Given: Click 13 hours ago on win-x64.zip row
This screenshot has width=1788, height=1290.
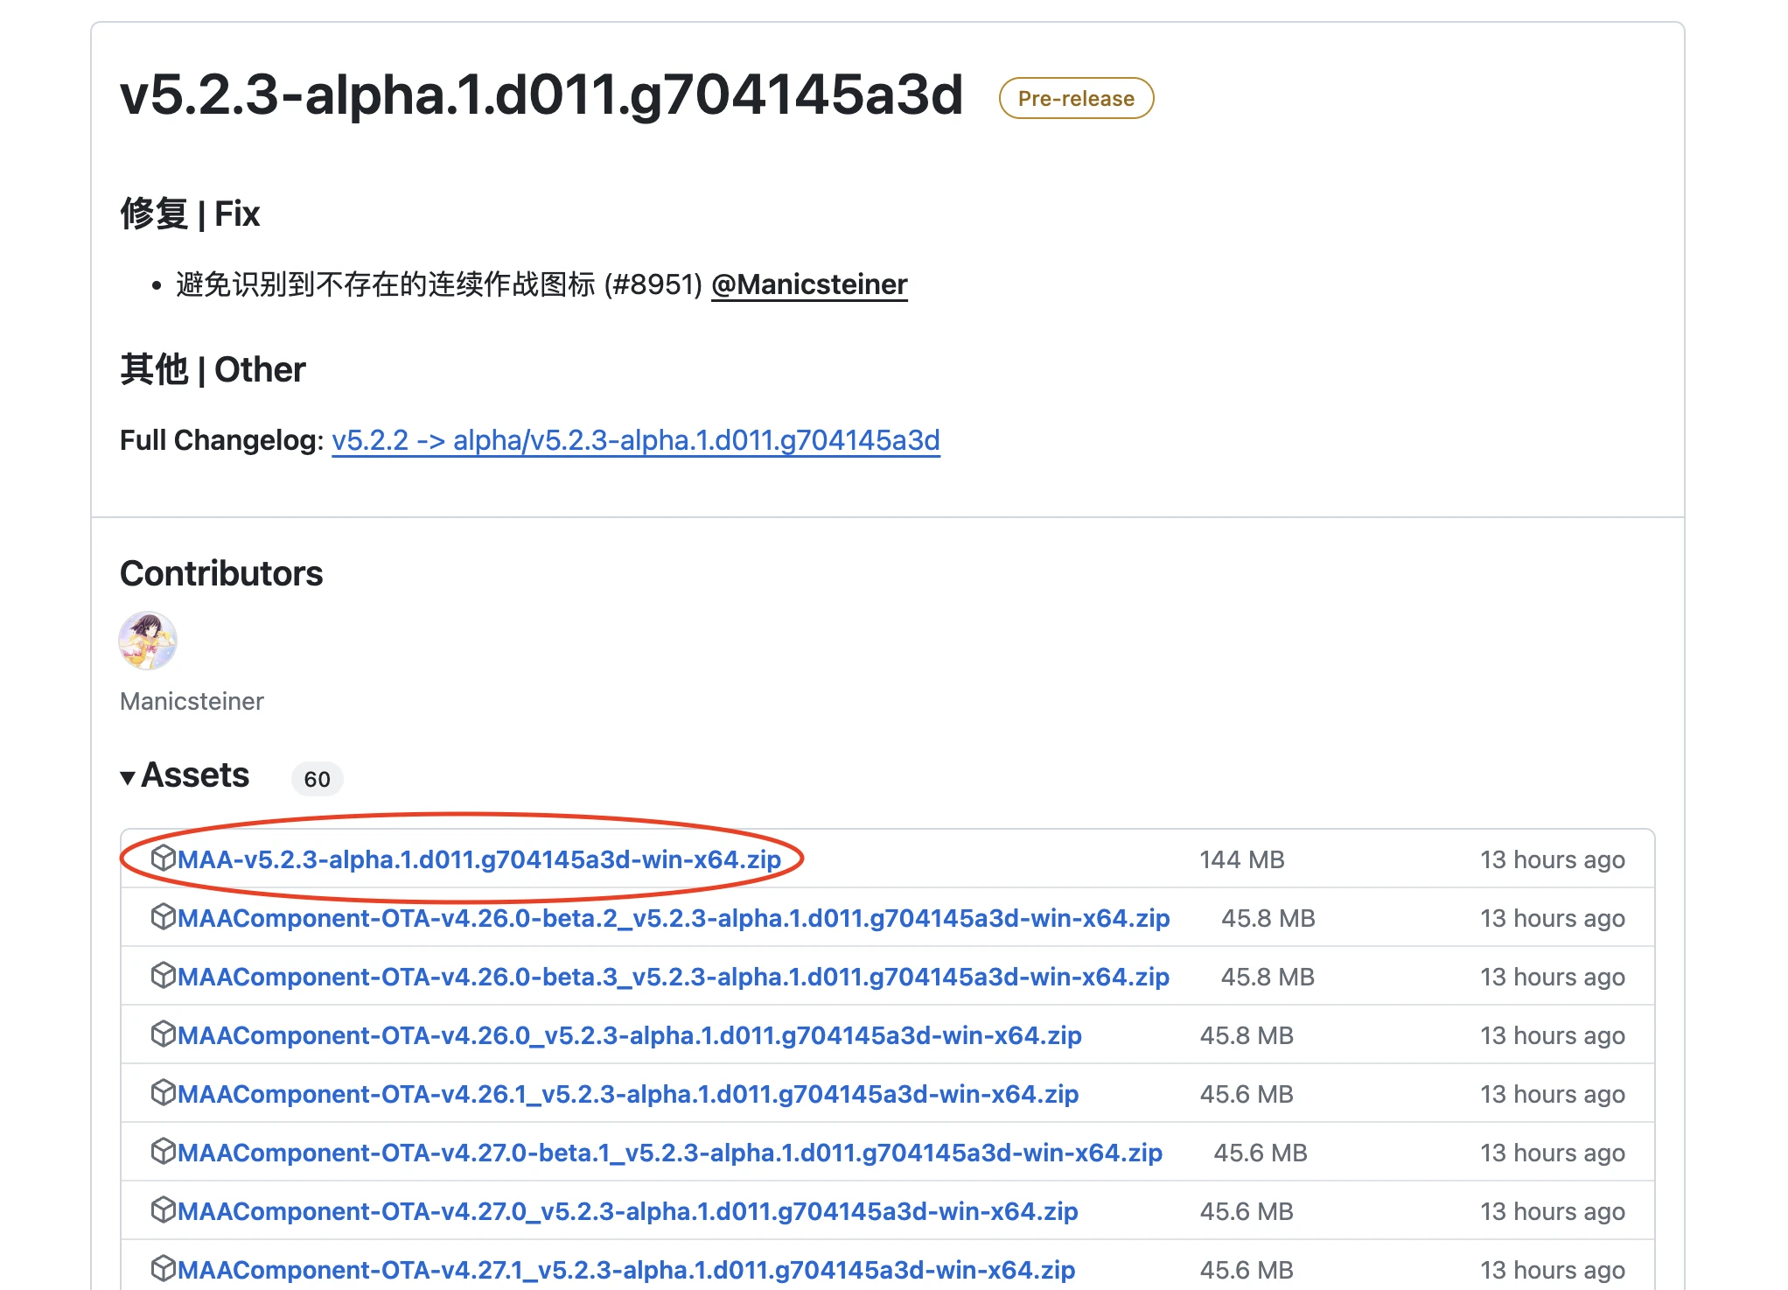Looking at the screenshot, I should pos(1553,859).
